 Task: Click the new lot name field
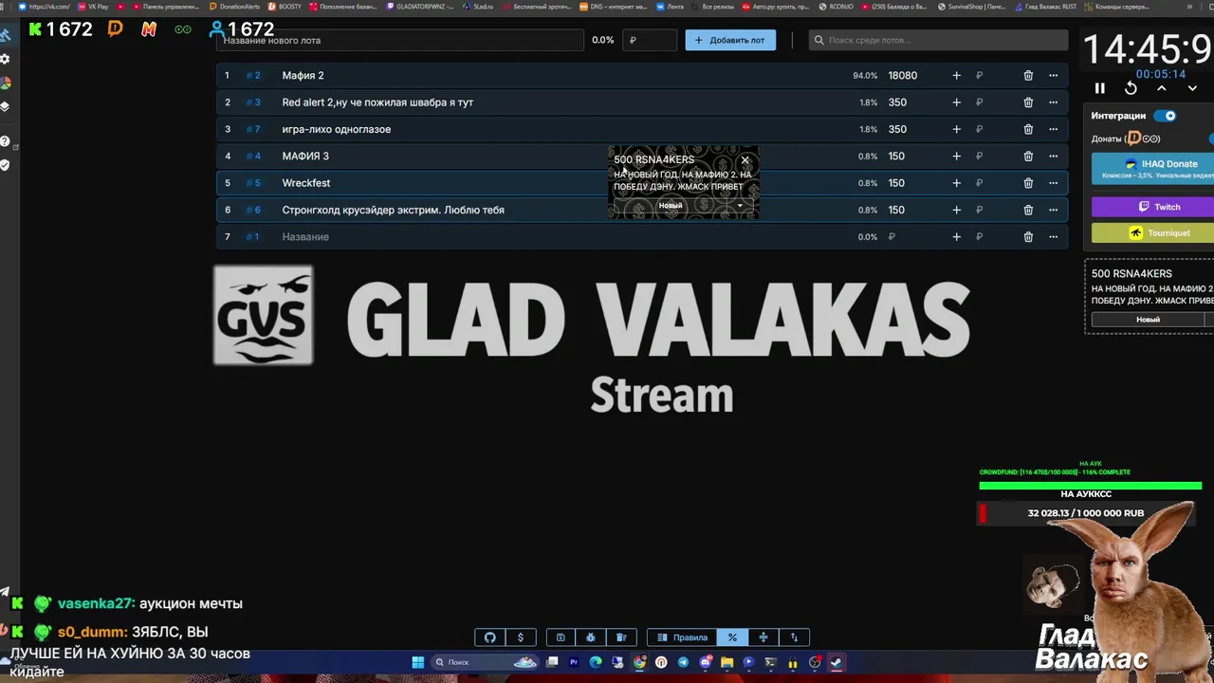[400, 40]
